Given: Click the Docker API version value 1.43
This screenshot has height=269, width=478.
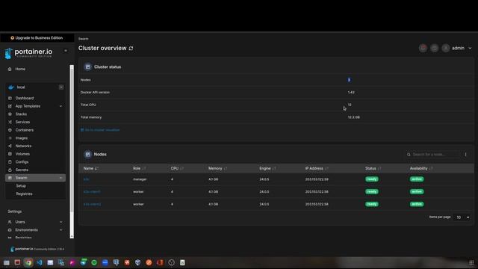Looking at the screenshot, I should 351,93.
